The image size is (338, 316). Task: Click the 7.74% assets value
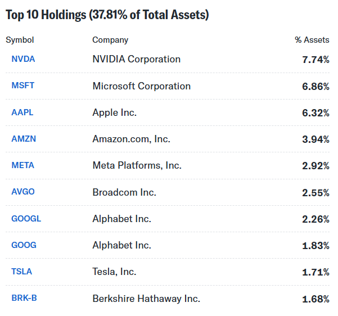point(316,60)
